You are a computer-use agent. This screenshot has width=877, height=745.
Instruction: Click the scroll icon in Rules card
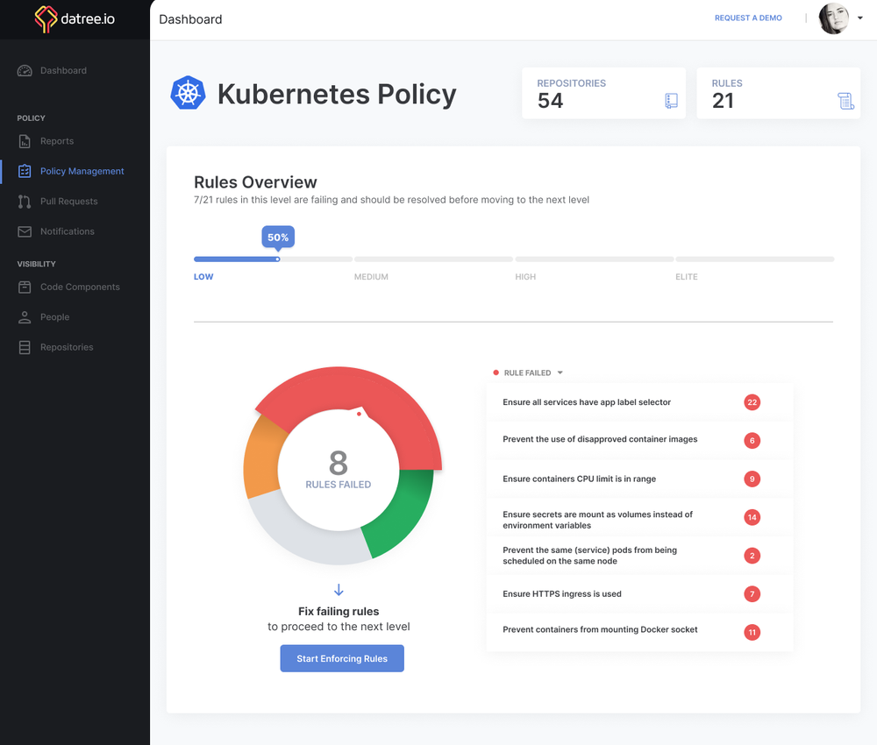coord(845,101)
